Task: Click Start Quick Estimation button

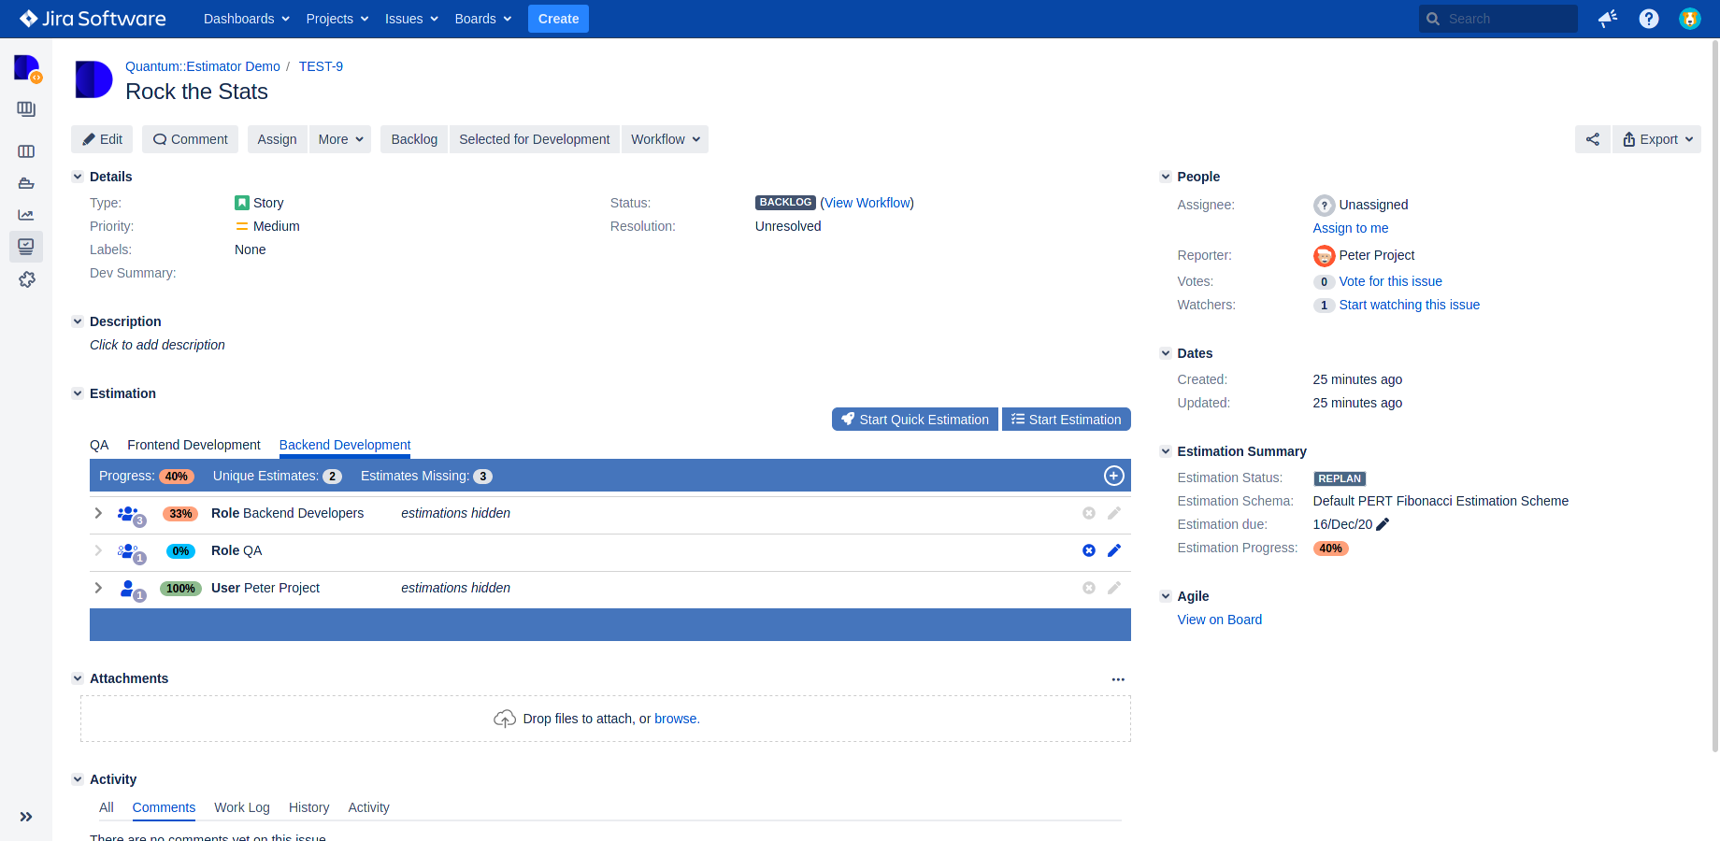Action: 915,420
